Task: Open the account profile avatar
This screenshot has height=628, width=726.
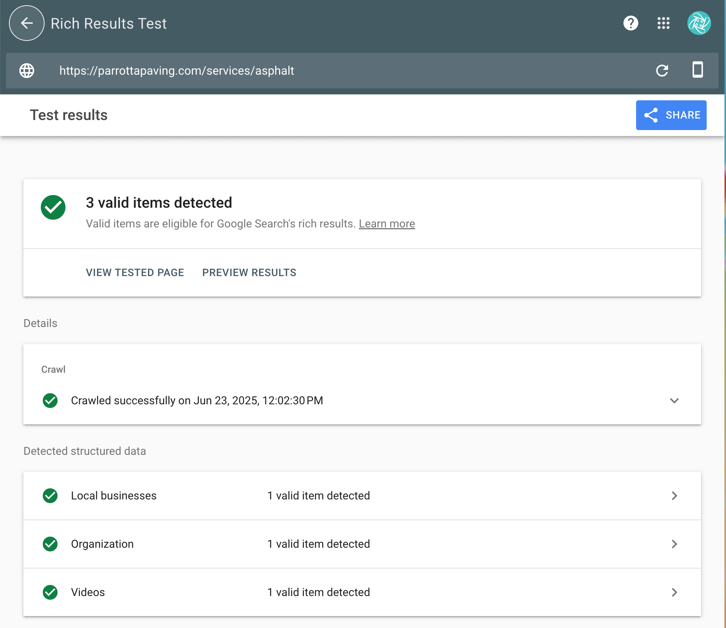Action: pos(699,23)
